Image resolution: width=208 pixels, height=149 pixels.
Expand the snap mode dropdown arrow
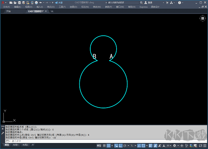(112, 146)
